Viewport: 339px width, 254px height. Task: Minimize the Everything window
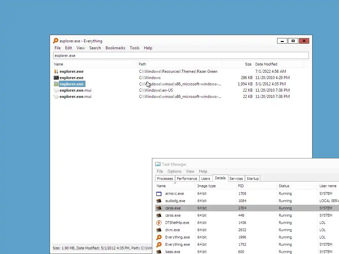click(282, 41)
